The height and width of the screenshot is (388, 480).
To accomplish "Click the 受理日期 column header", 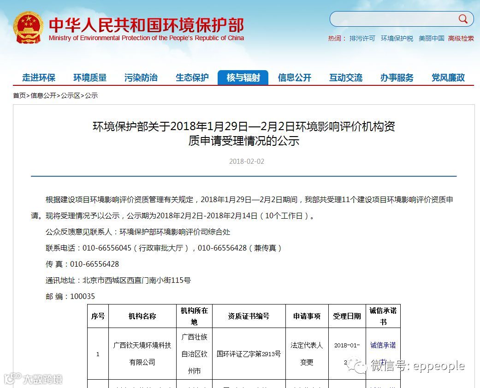I will pyautogui.click(x=347, y=316).
